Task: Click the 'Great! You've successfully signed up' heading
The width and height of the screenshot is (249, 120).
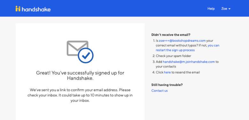Action: [x=80, y=75]
